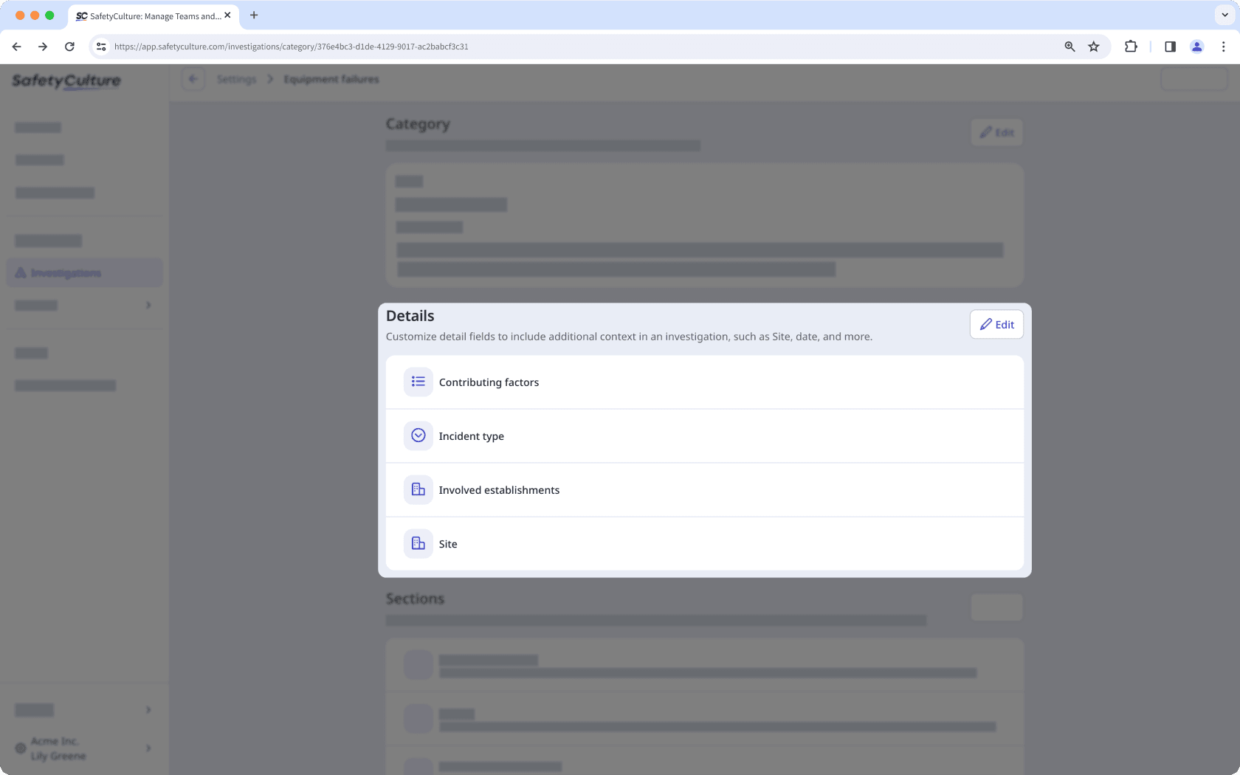The height and width of the screenshot is (775, 1240).
Task: Expand the tab search dropdown arrow
Action: [1224, 15]
